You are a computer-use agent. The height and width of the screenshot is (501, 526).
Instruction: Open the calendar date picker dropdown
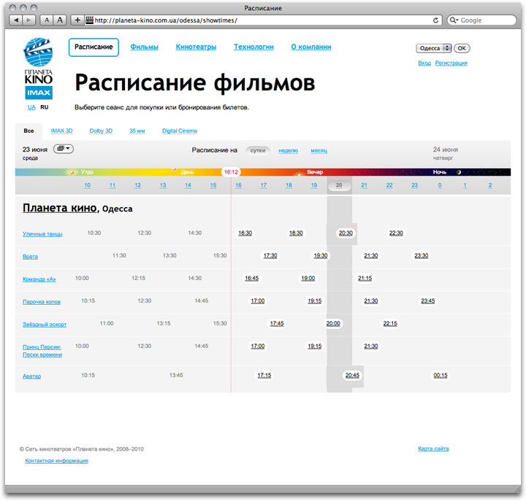64,149
